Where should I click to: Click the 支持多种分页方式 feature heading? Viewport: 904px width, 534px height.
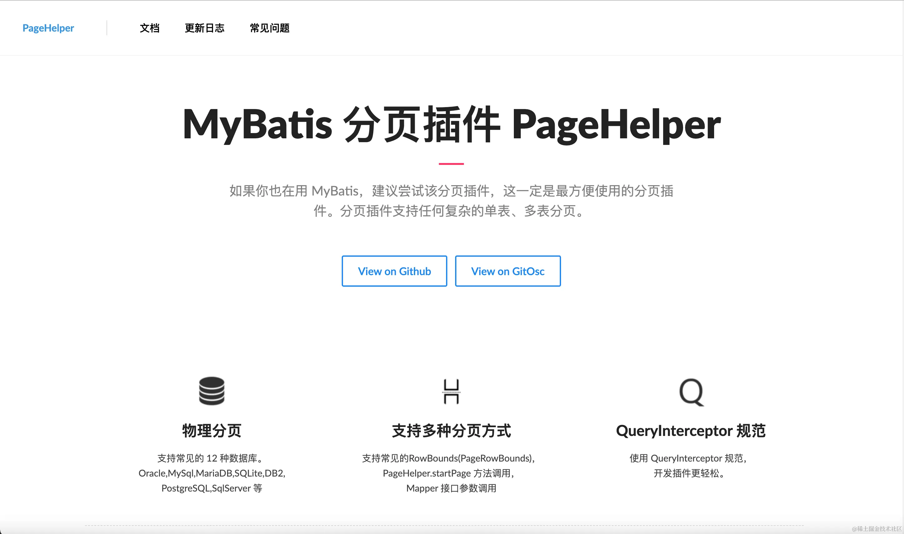(x=451, y=430)
